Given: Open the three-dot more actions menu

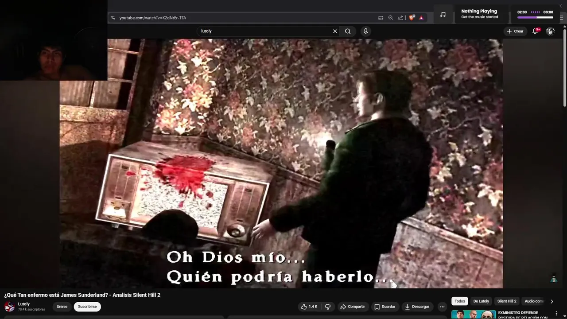Looking at the screenshot, I should click(442, 307).
